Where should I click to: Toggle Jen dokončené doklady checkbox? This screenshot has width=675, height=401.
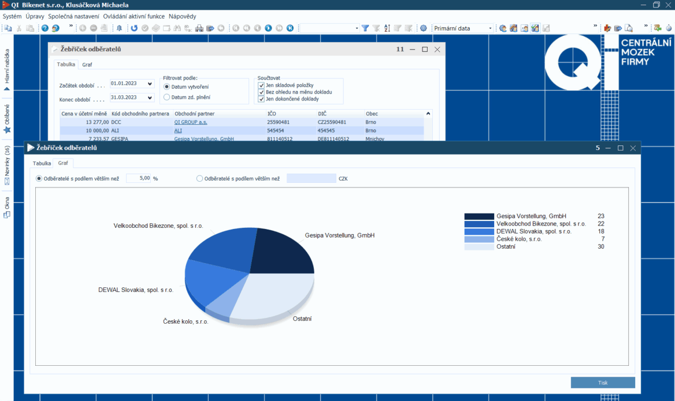(x=261, y=99)
